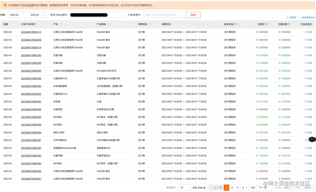
Task: Click the 消费时间 column header
Action: (x=166, y=24)
